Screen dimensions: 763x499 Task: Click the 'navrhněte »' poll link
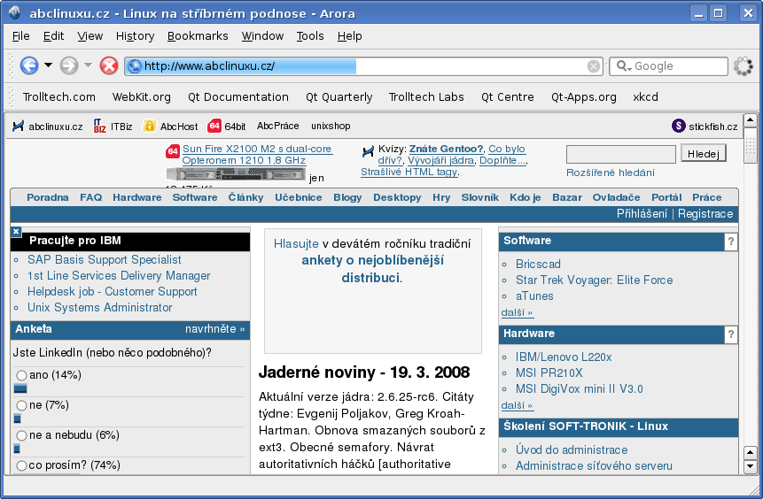point(214,329)
